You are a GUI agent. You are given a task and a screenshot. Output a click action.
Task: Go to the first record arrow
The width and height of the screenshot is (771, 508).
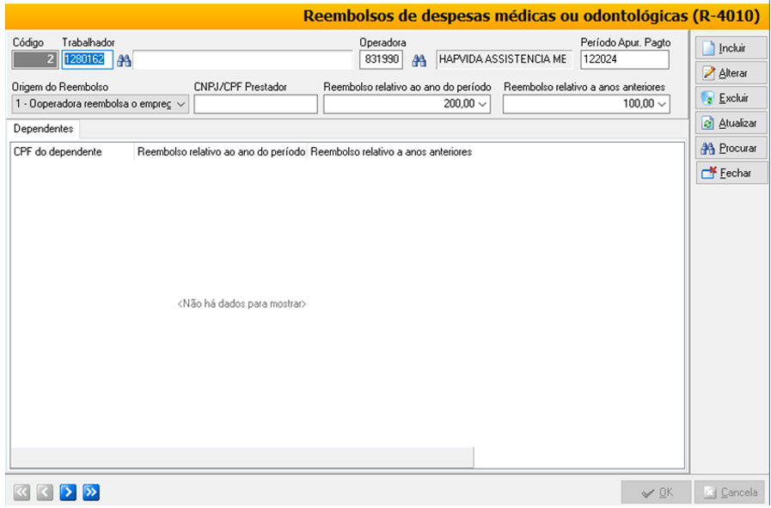(x=21, y=493)
